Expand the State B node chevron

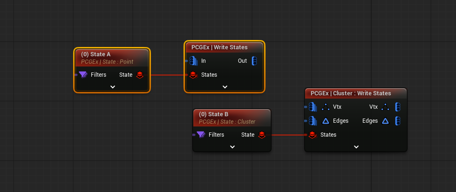coord(232,147)
